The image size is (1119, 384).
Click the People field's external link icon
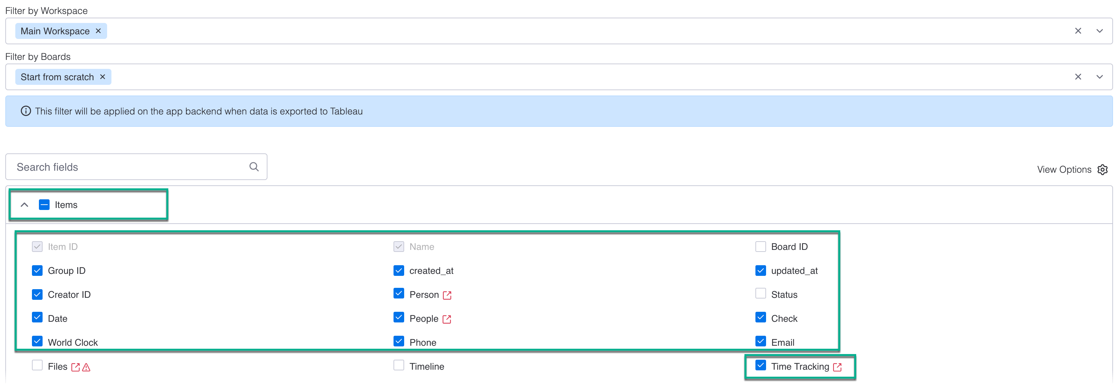[447, 318]
